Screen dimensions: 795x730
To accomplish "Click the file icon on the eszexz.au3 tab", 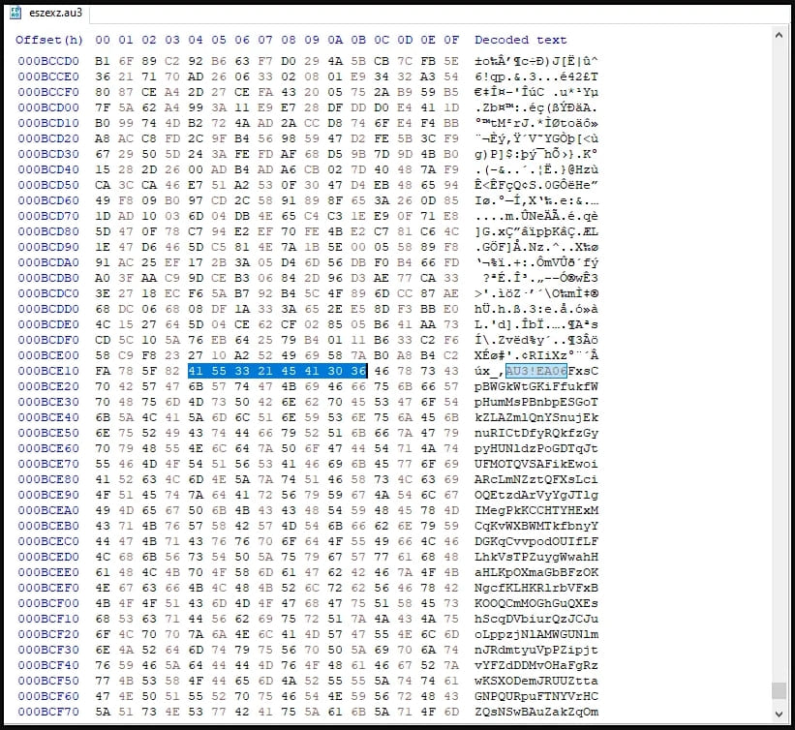I will tap(15, 13).
